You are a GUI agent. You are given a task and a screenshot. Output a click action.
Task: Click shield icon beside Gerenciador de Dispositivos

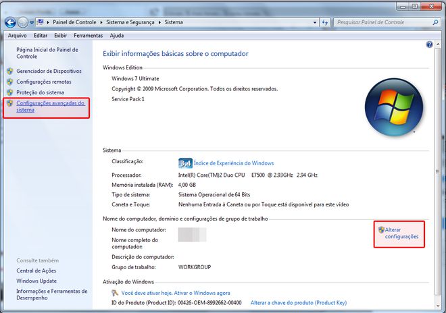(10, 71)
